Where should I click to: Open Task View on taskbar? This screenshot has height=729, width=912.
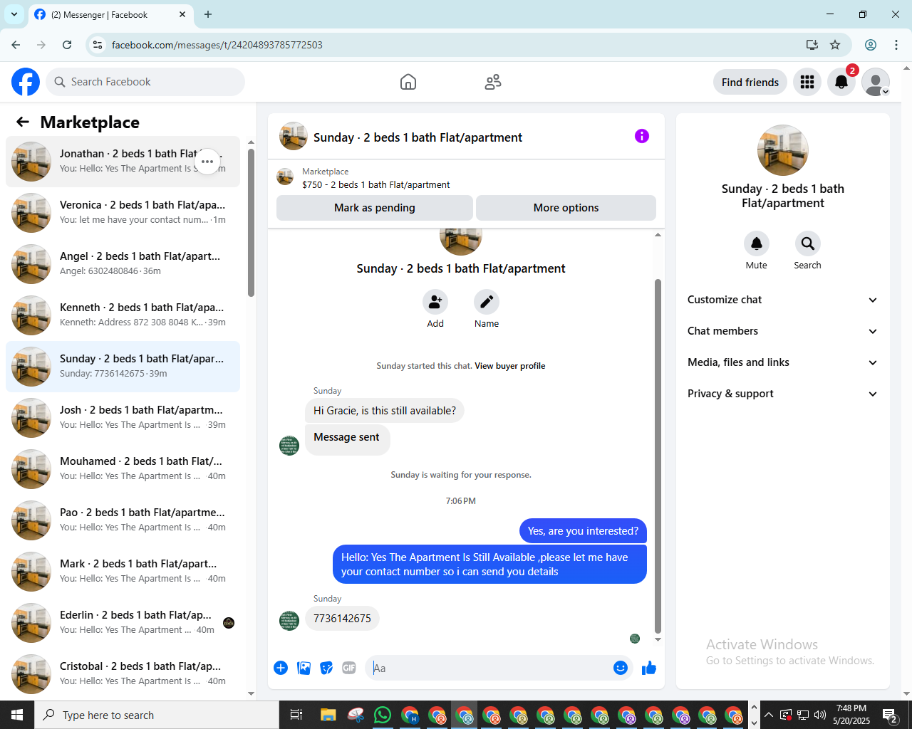pos(296,715)
